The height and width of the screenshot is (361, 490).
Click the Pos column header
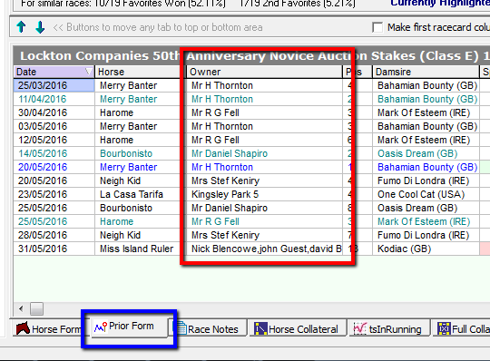pyautogui.click(x=358, y=72)
